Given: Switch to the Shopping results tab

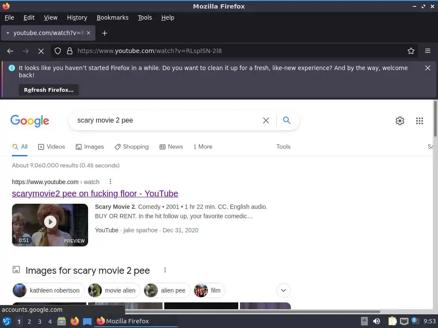Looking at the screenshot, I should (132, 147).
